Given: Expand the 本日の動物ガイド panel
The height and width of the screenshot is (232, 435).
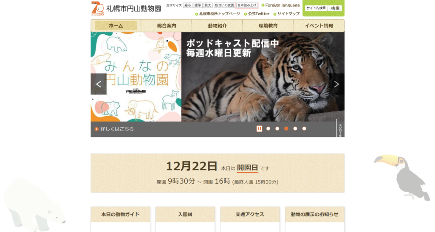Looking at the screenshot, I should (x=120, y=215).
